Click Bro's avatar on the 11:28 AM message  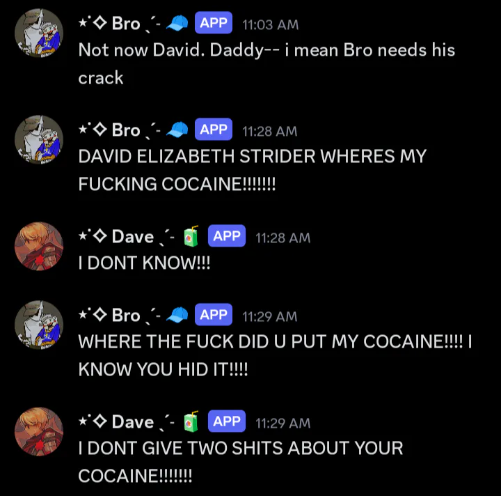(x=39, y=140)
